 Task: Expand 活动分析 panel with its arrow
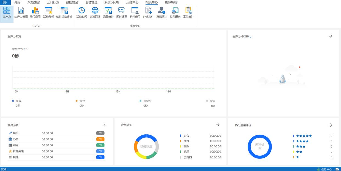(x=104, y=125)
